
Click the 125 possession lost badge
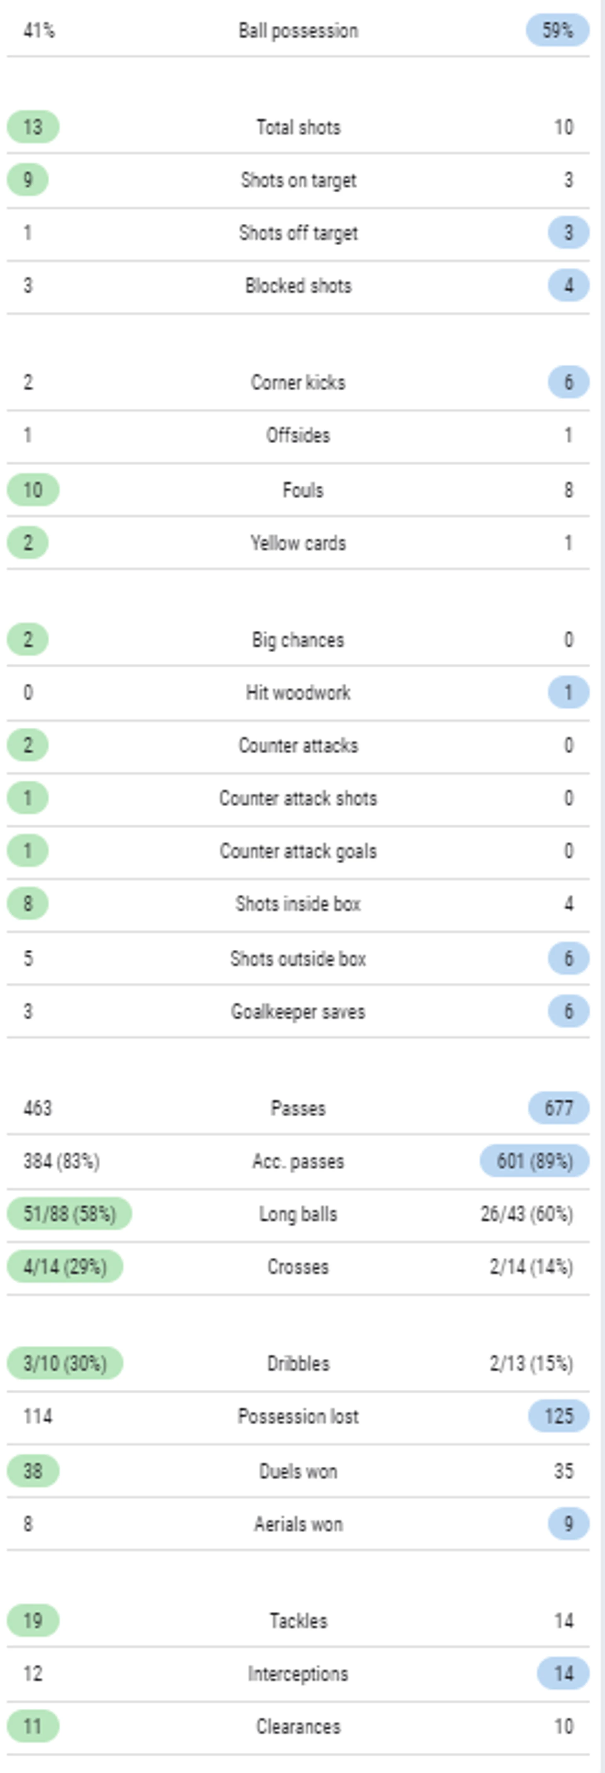click(559, 1416)
